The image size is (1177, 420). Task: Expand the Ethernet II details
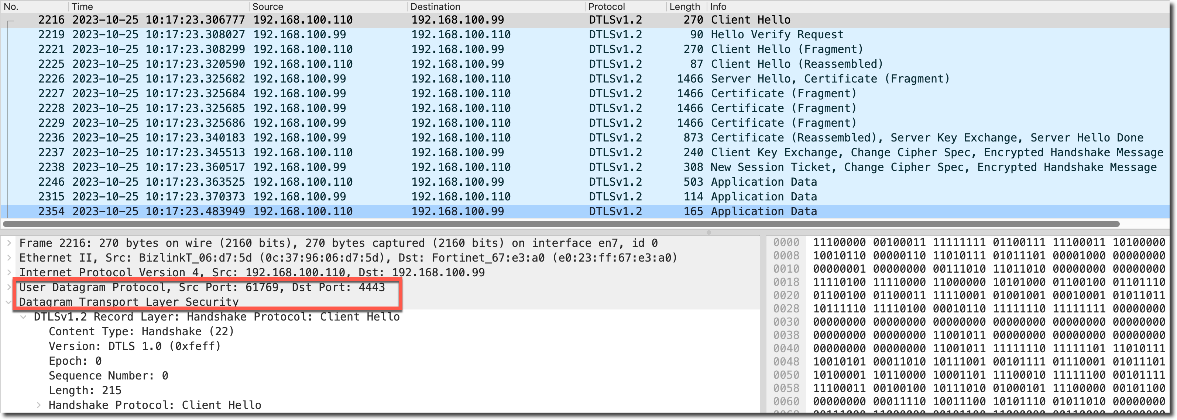[x=9, y=258]
